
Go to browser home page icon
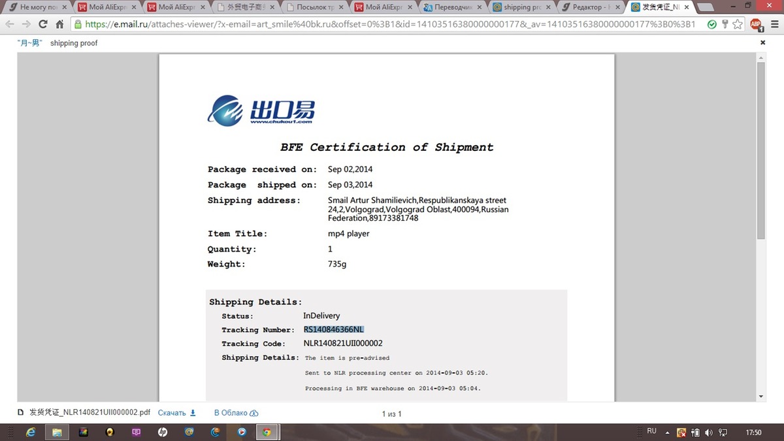[x=59, y=24]
